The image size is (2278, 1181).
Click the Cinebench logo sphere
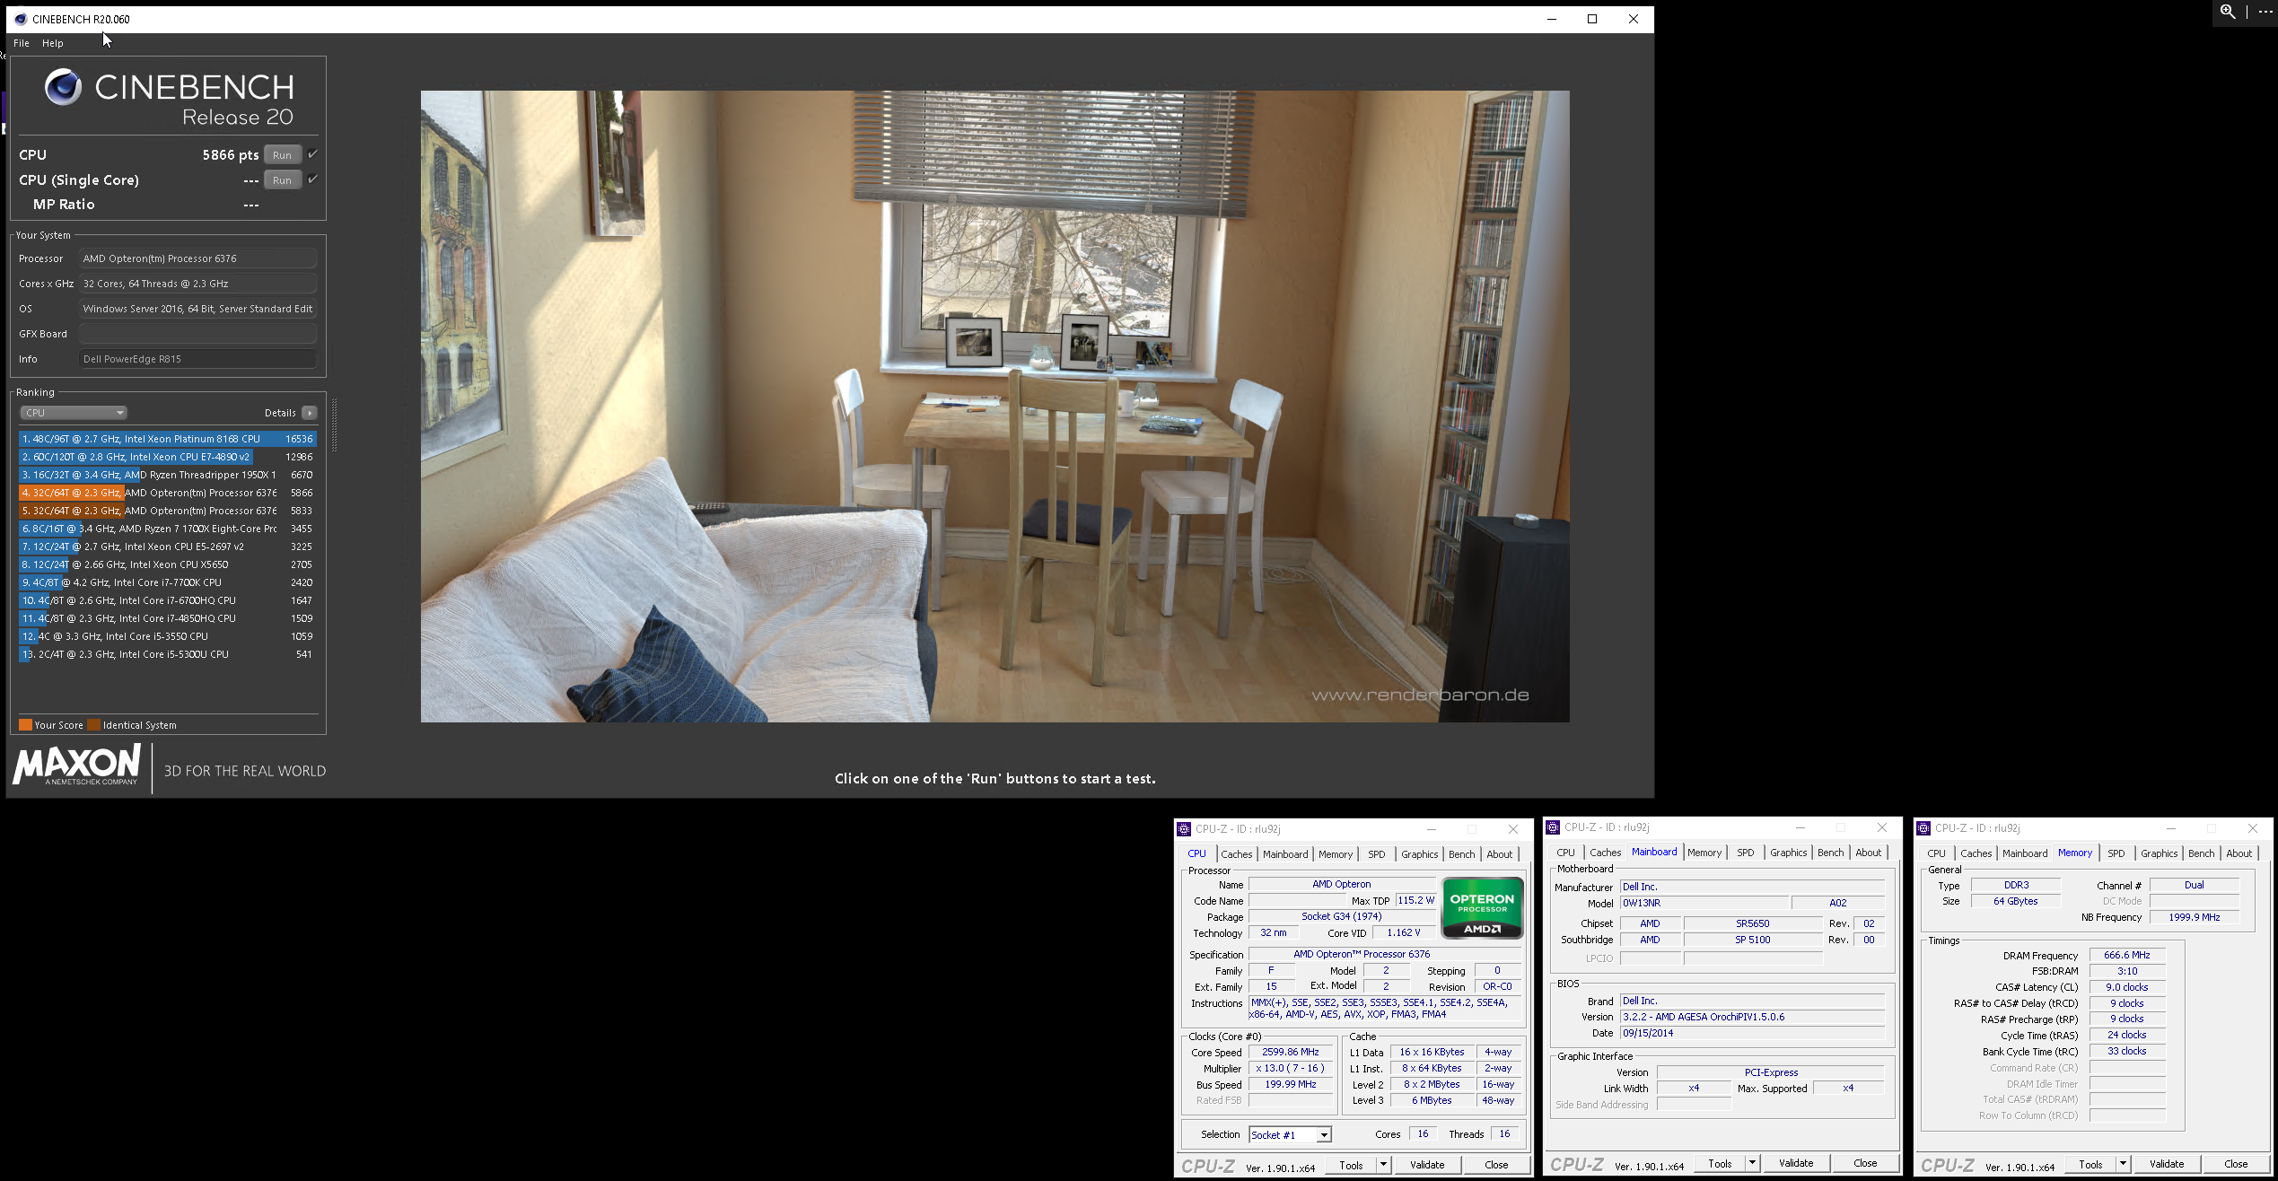[64, 87]
